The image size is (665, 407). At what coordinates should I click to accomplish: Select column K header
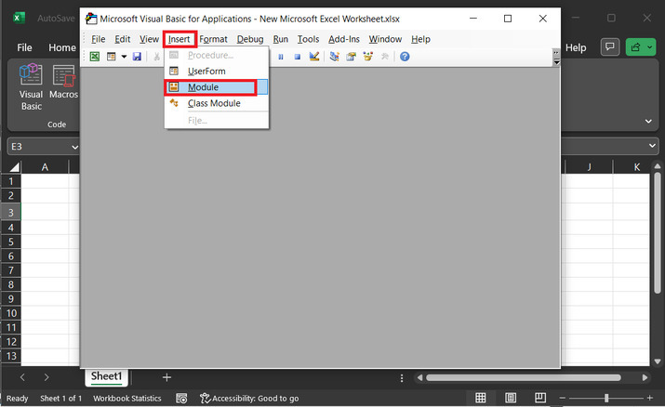[636, 167]
